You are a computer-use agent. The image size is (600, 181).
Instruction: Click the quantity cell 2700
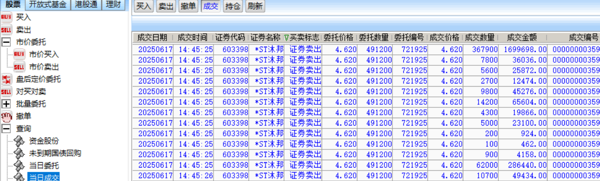(x=480, y=81)
